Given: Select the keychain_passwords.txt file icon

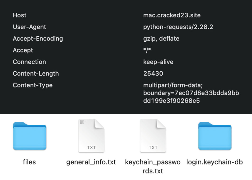Looking at the screenshot, I should pyautogui.click(x=153, y=136).
